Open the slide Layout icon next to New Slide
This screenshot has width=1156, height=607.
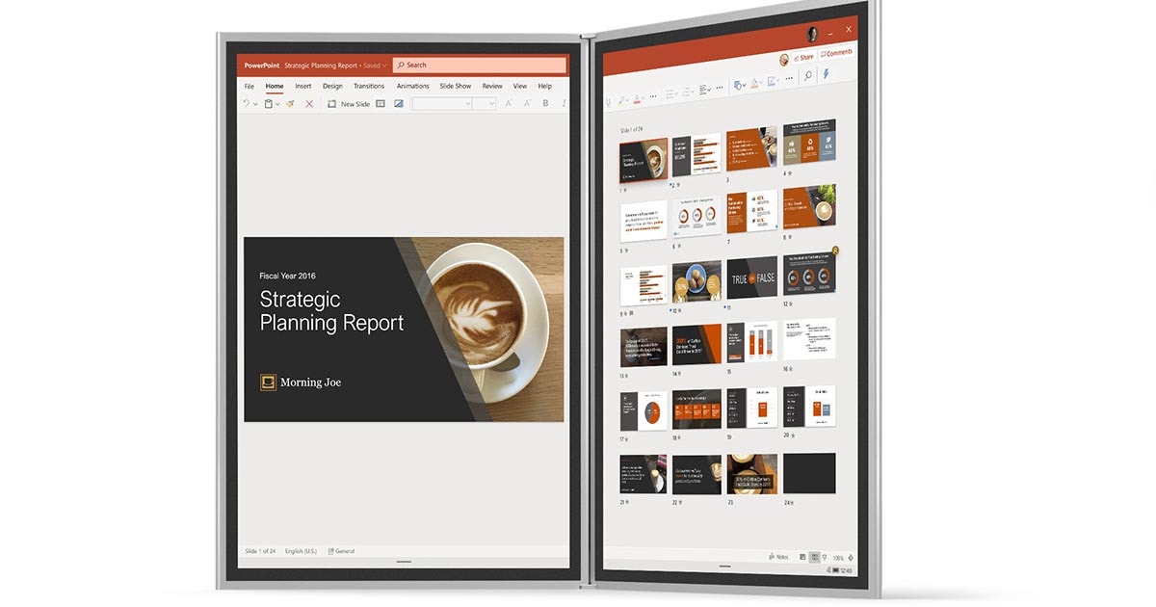click(x=381, y=104)
